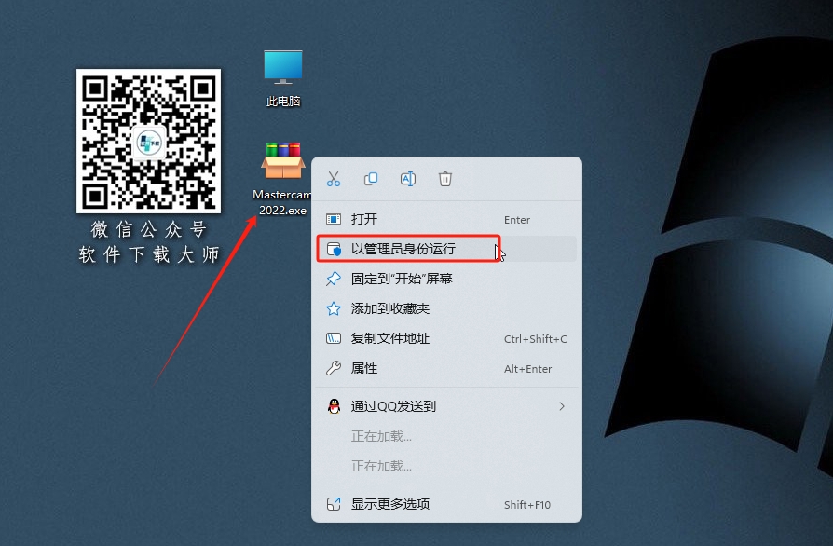Viewport: 833px width, 546px height.
Task: Open 此电脑 from the desktop
Action: tap(282, 70)
